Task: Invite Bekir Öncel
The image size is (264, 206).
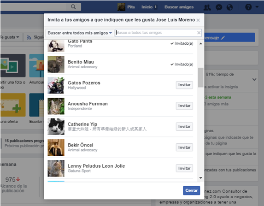Action: point(184,147)
